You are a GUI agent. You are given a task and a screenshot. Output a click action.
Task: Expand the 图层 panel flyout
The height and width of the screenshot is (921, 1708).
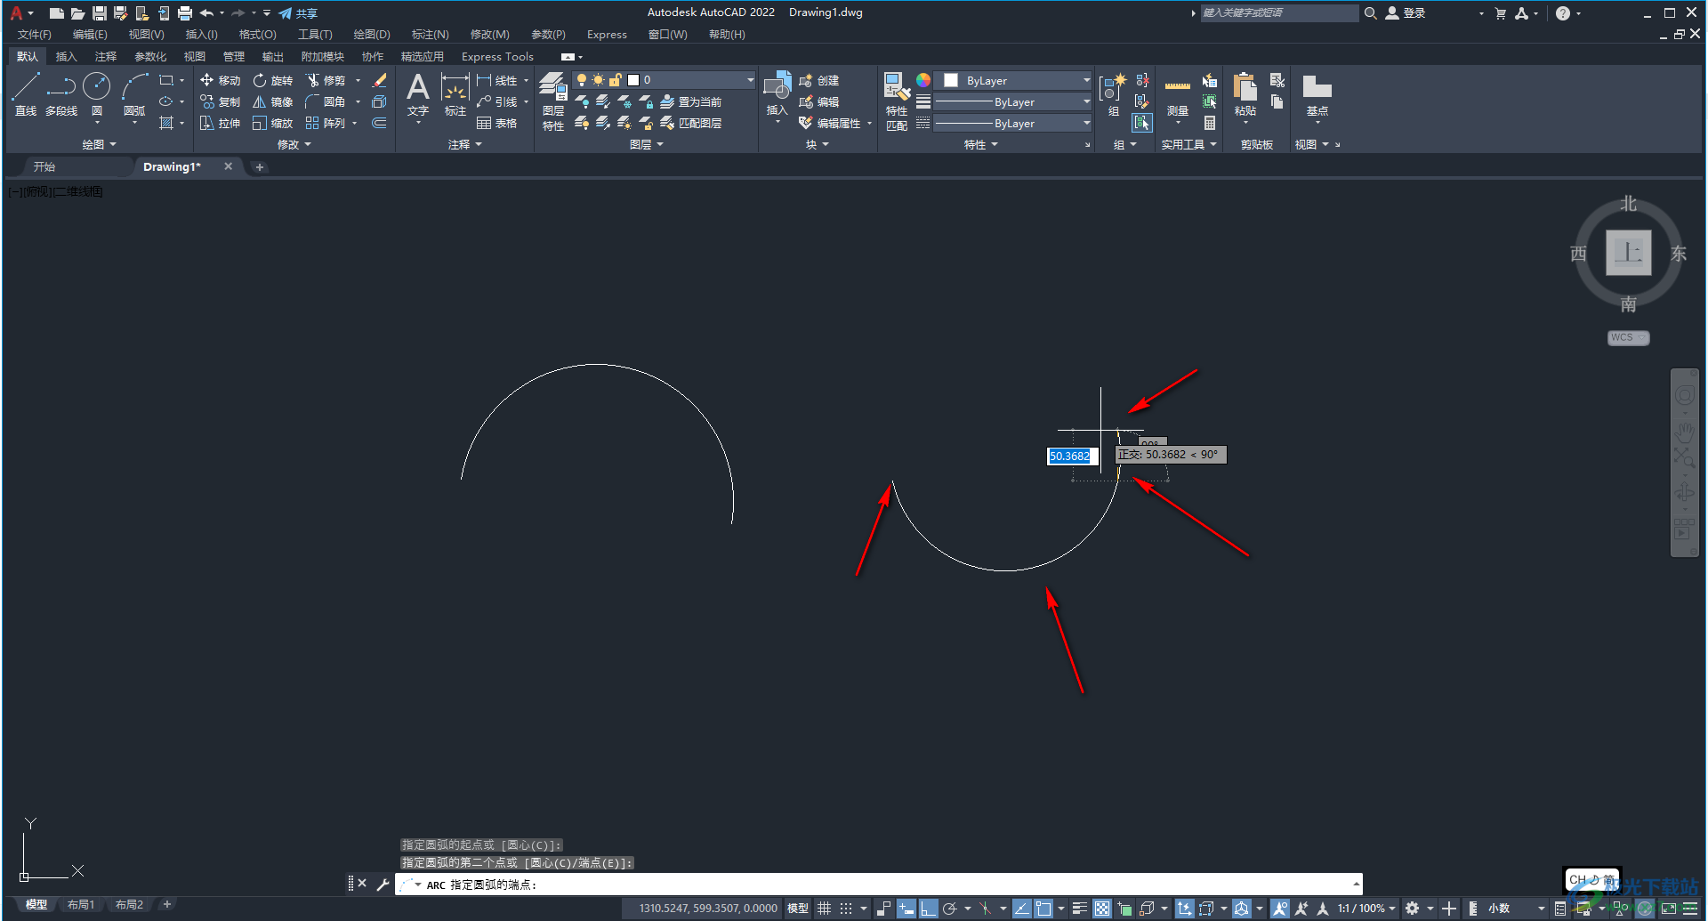(x=646, y=144)
